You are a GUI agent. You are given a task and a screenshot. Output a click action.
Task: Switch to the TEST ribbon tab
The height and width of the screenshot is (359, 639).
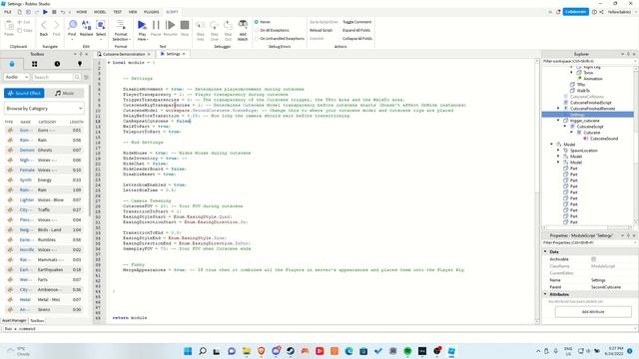[118, 12]
